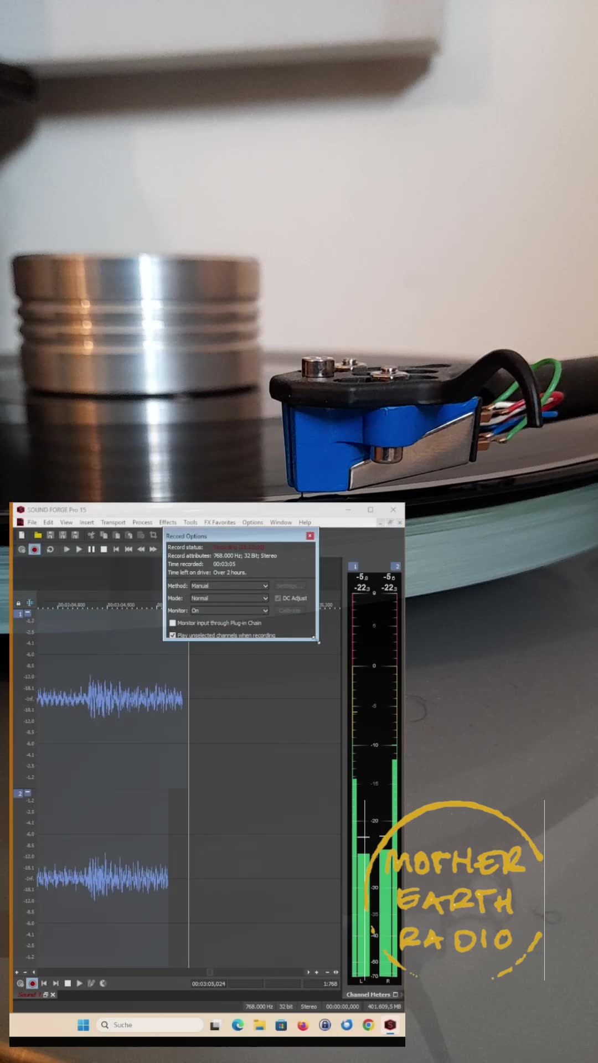Rewind using the top transport bar
The image size is (598, 1063).
(x=141, y=549)
